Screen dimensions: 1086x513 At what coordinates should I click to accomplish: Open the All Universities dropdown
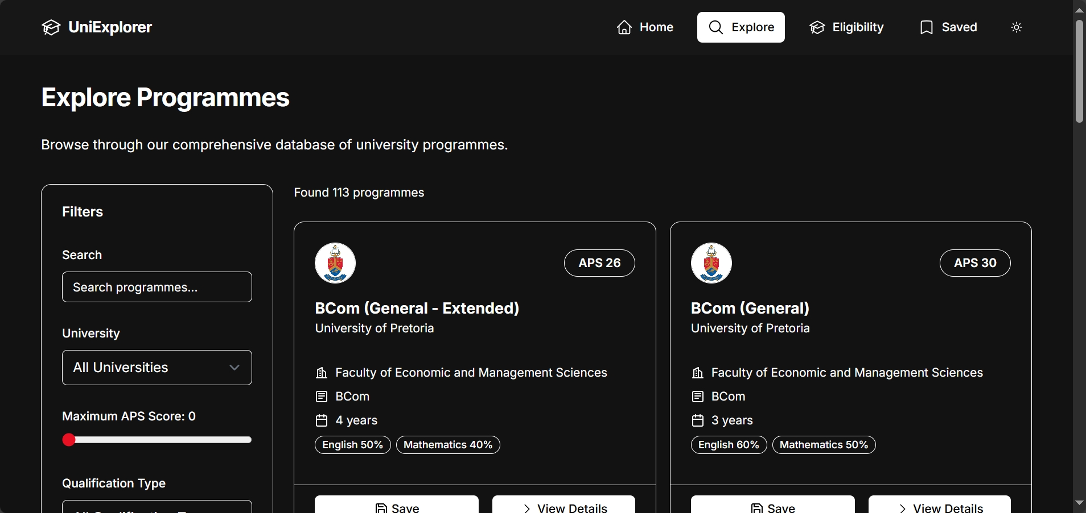pyautogui.click(x=157, y=368)
